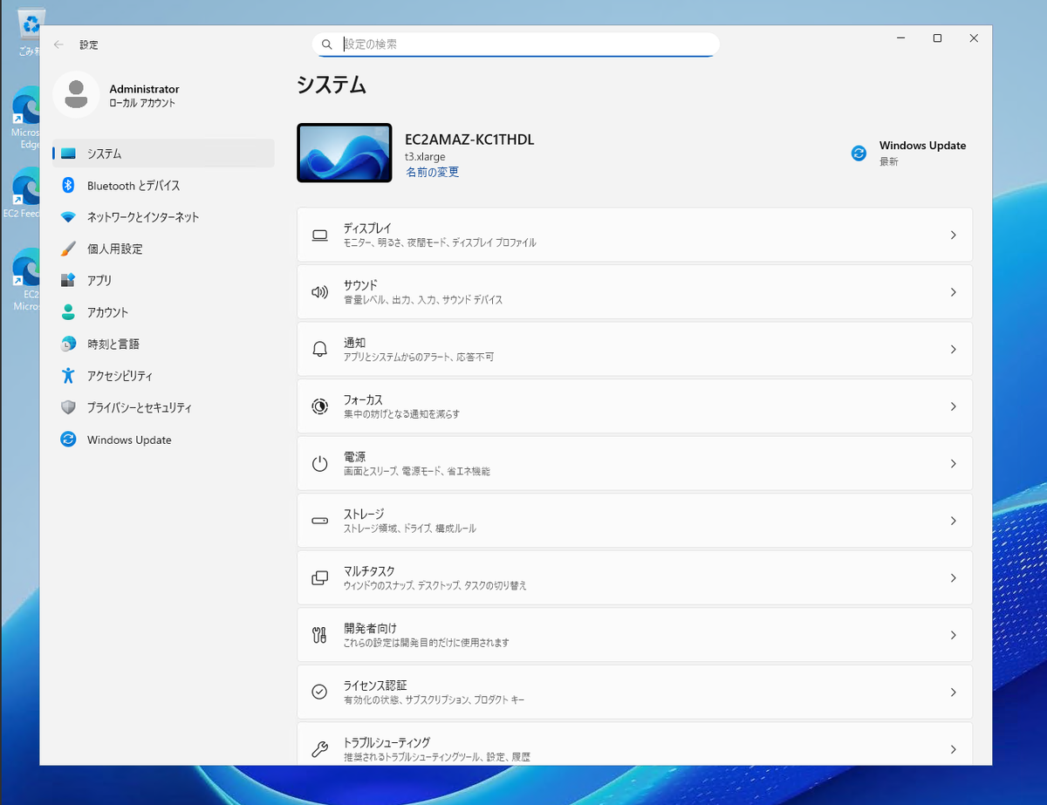Select システム in the sidebar

163,153
